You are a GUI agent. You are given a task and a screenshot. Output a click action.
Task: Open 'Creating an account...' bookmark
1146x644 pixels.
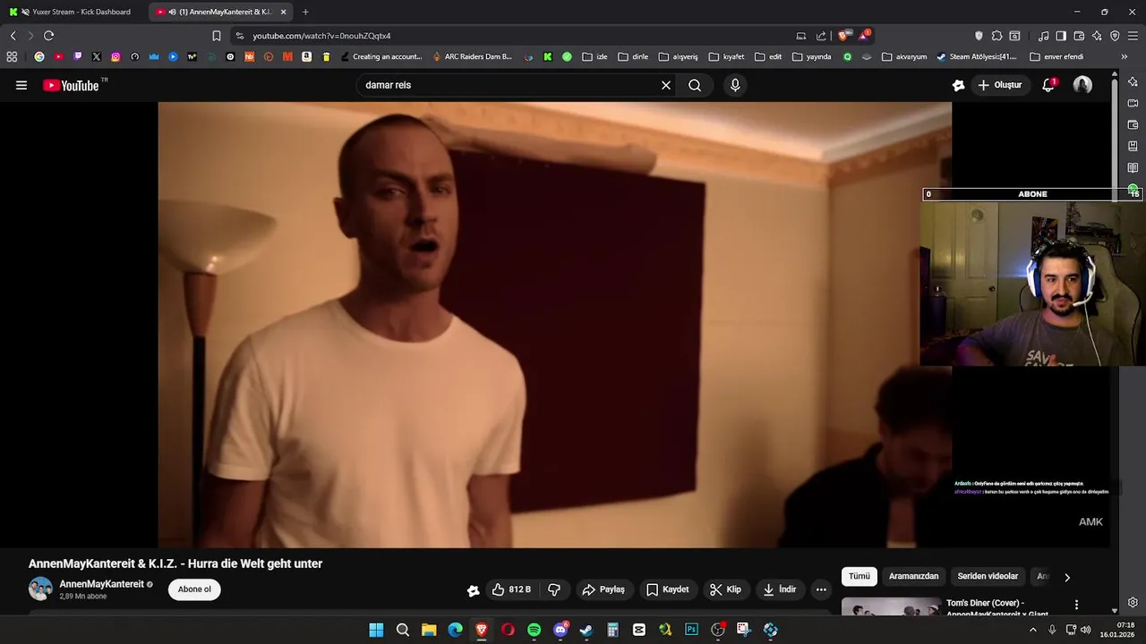tap(381, 56)
